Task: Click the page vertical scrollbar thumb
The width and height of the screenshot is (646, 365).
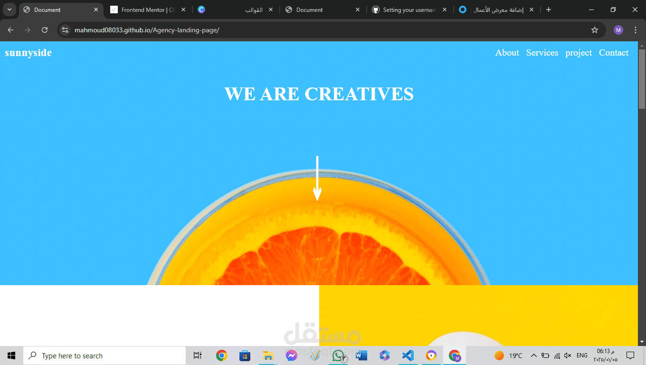Action: pyautogui.click(x=642, y=78)
